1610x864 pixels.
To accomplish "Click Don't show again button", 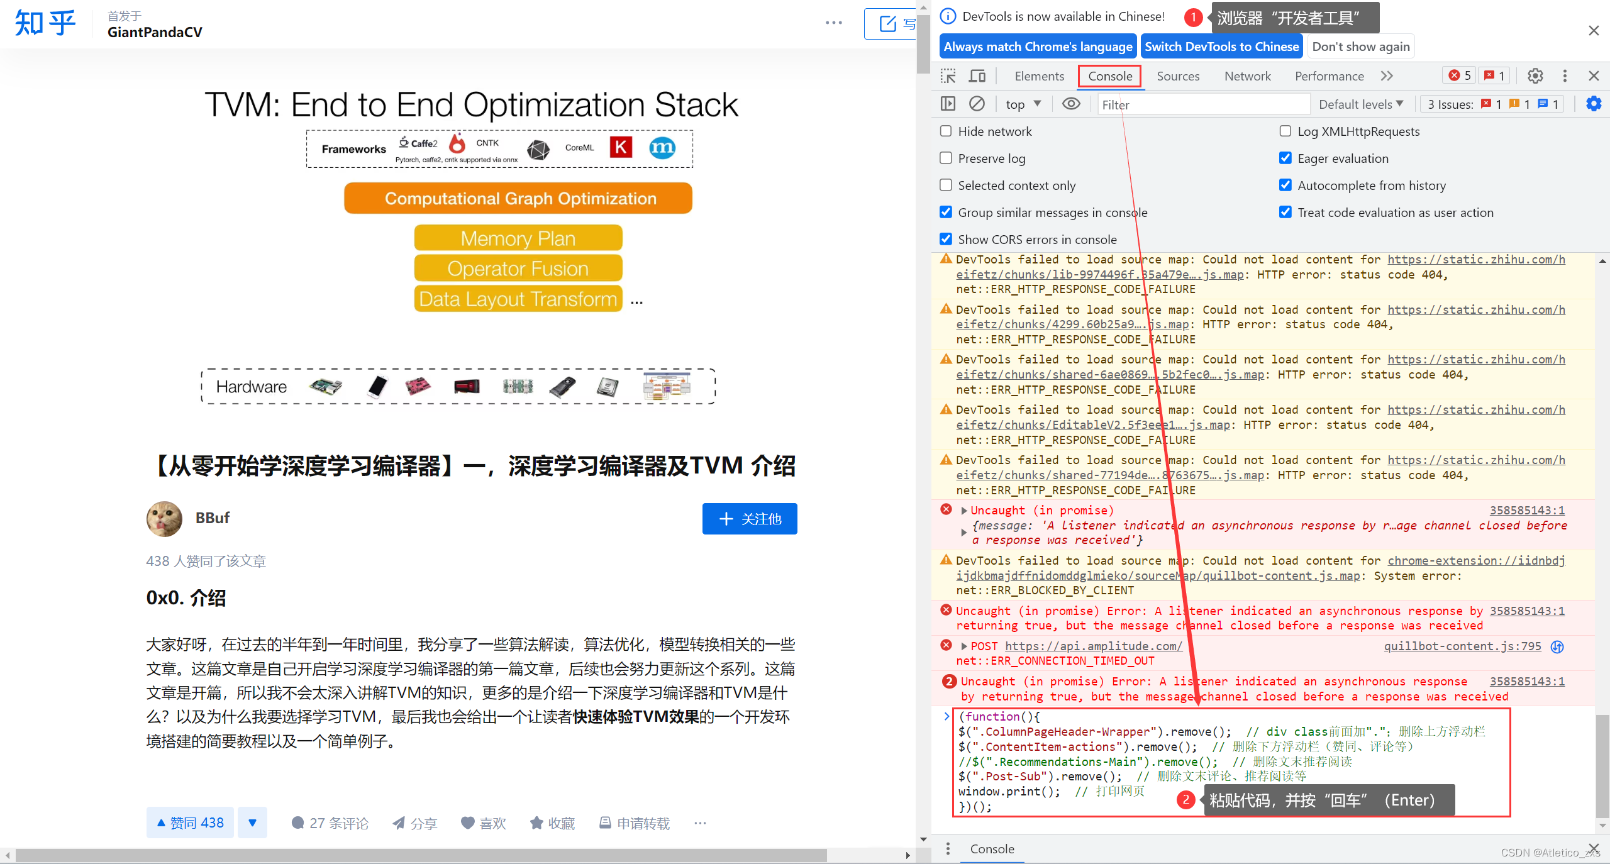I will pyautogui.click(x=1361, y=47).
